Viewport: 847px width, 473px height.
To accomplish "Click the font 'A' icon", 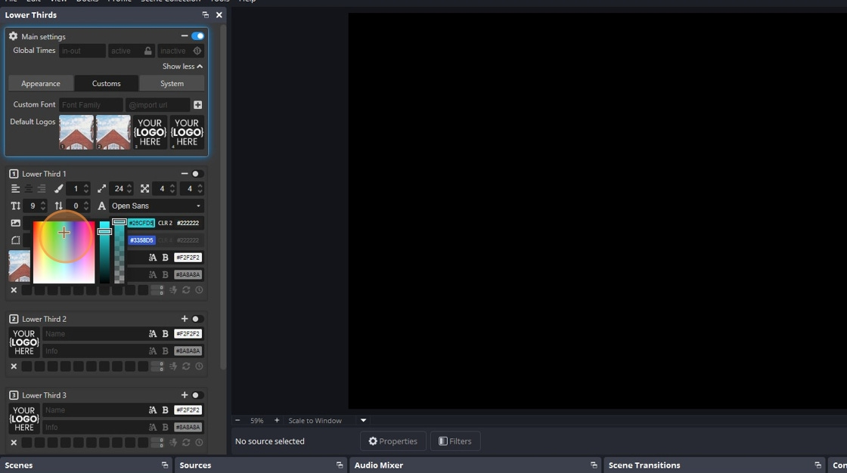I will (x=101, y=206).
